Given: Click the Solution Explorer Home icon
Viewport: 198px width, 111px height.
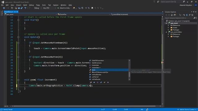Looking at the screenshot, I should click(172, 15).
